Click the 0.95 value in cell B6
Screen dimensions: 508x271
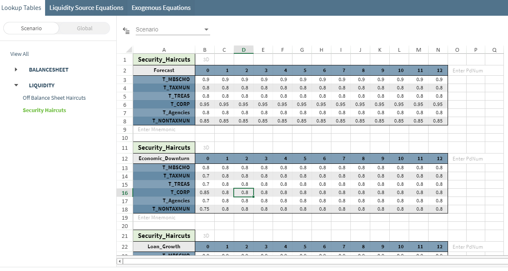click(205, 104)
